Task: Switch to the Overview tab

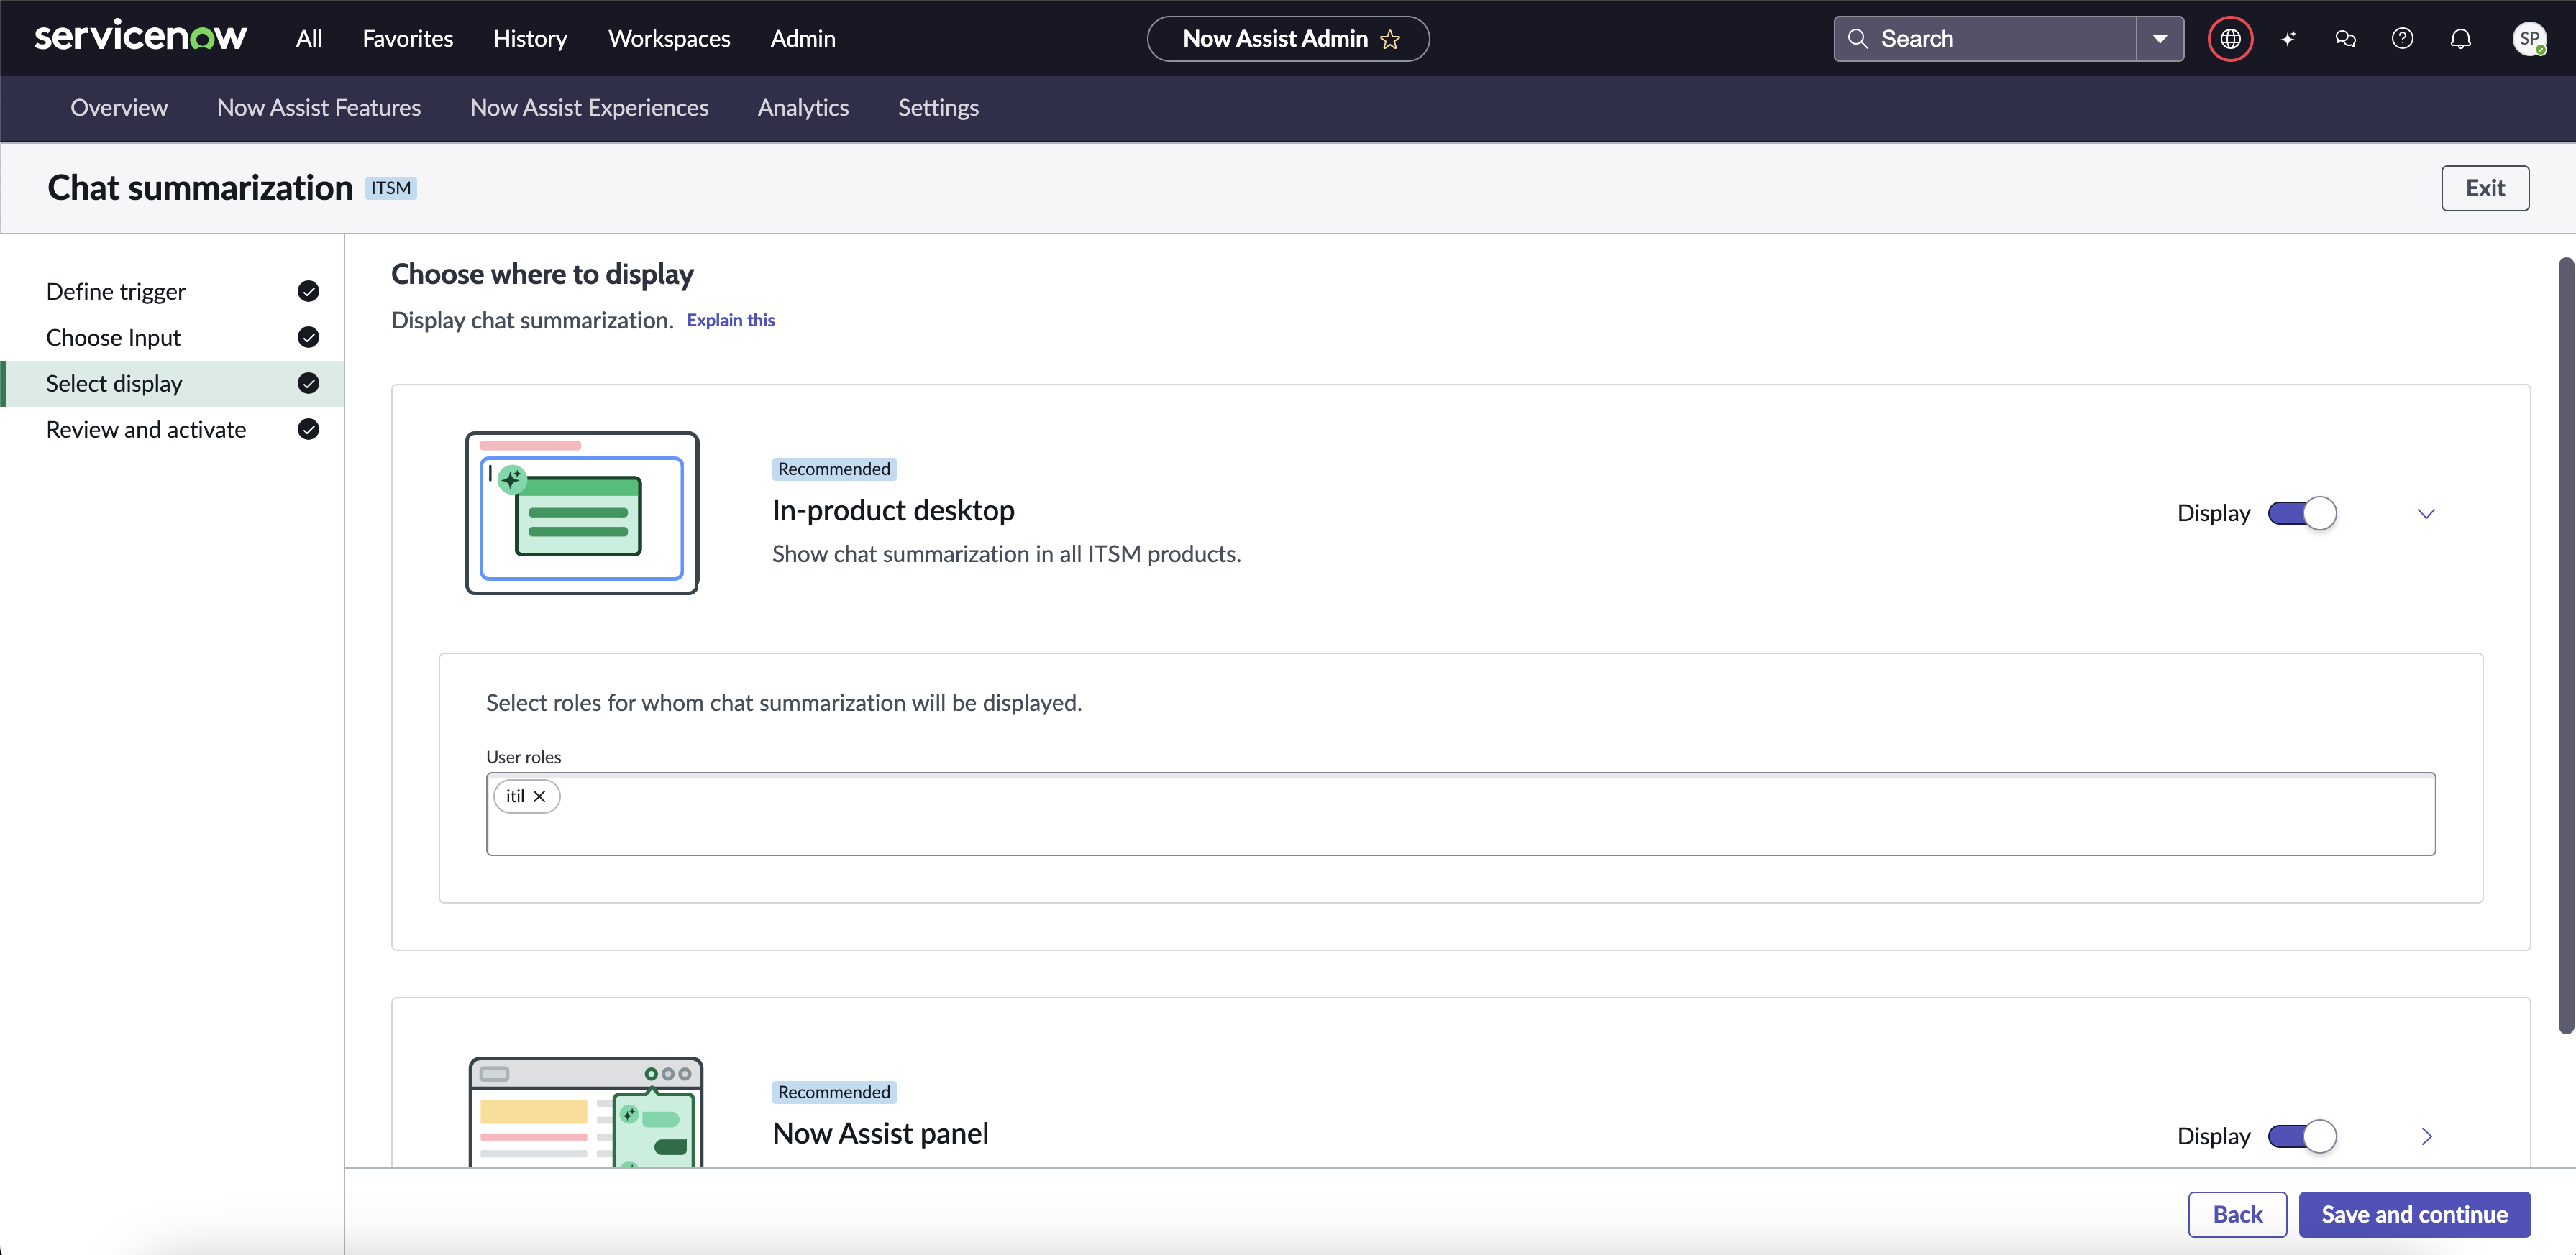Action: (x=119, y=108)
